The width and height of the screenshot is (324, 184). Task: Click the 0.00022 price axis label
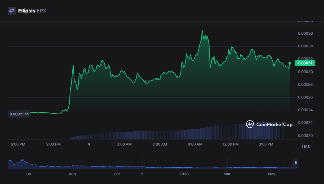tap(305, 123)
